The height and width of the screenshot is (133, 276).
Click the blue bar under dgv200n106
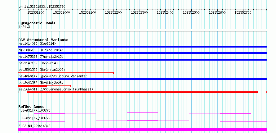click(143, 53)
